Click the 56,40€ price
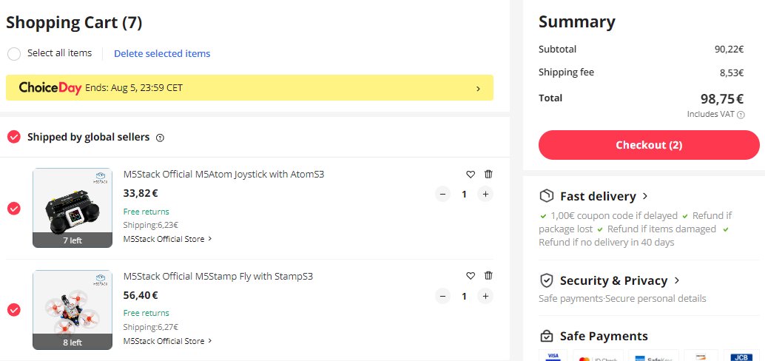765x361 pixels. tap(141, 295)
